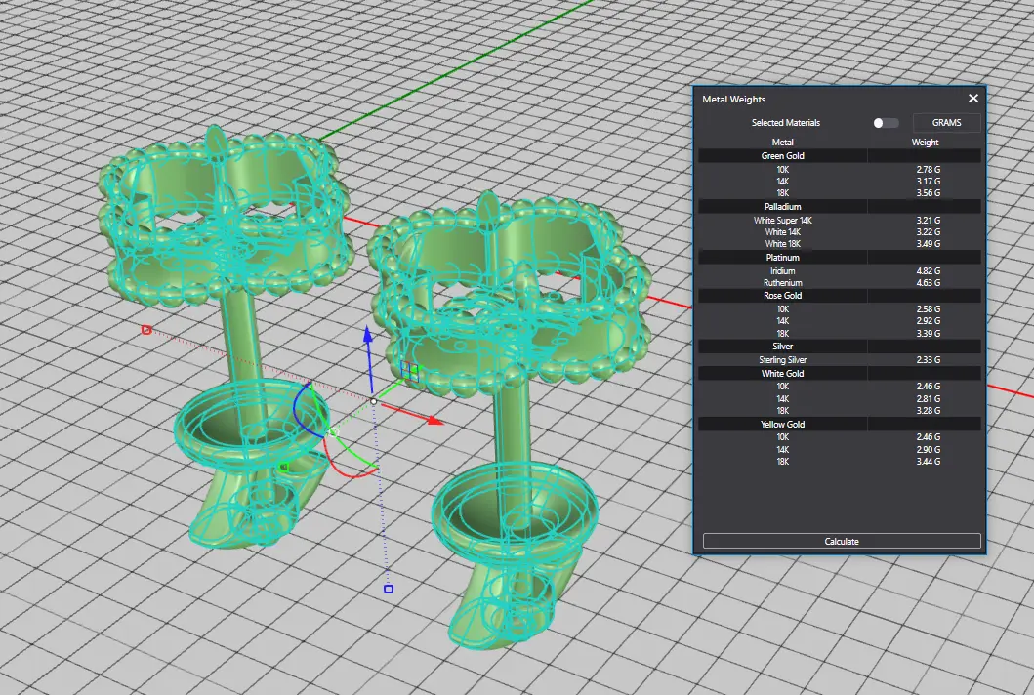The width and height of the screenshot is (1034, 695).
Task: Select the Iridium row
Action: tap(840, 271)
